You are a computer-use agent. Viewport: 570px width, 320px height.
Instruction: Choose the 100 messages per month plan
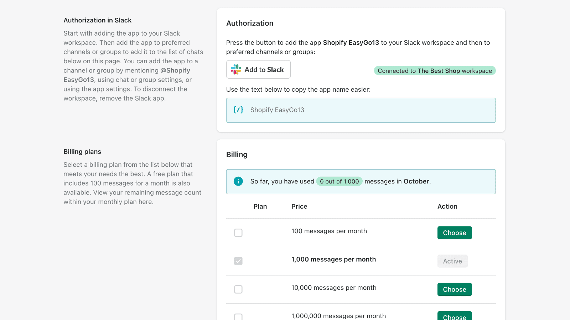click(x=455, y=233)
